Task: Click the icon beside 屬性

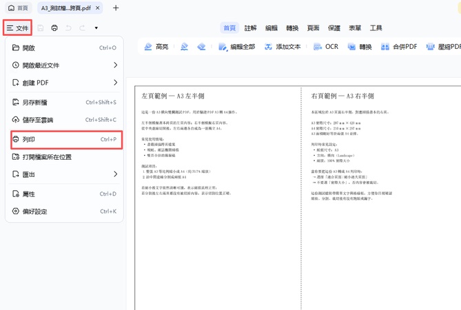Action: tap(16, 194)
